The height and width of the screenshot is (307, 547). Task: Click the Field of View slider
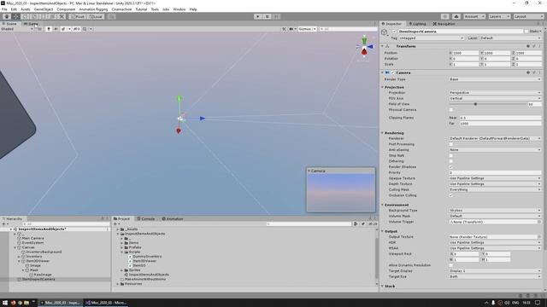(x=487, y=104)
